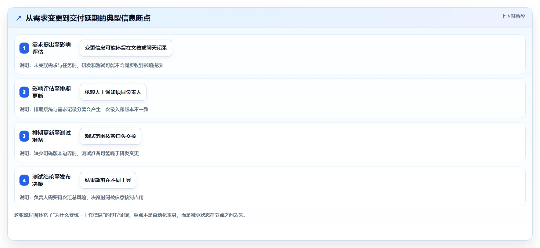Click the step 2 number badge
Screen dimensions: 540x248
(x=24, y=92)
